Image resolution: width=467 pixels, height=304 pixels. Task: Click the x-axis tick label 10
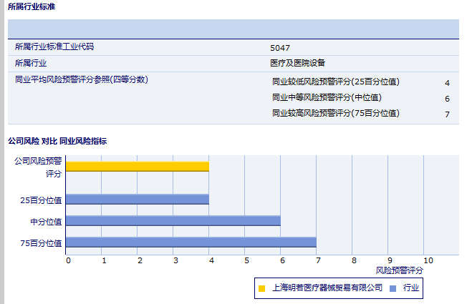pyautogui.click(x=428, y=260)
